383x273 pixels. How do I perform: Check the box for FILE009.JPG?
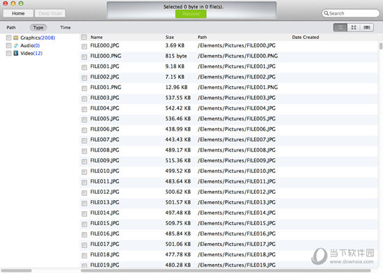point(84,162)
